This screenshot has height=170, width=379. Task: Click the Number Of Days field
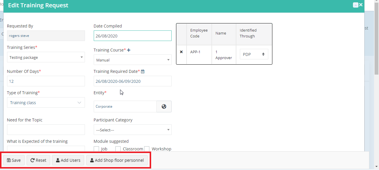46,81
